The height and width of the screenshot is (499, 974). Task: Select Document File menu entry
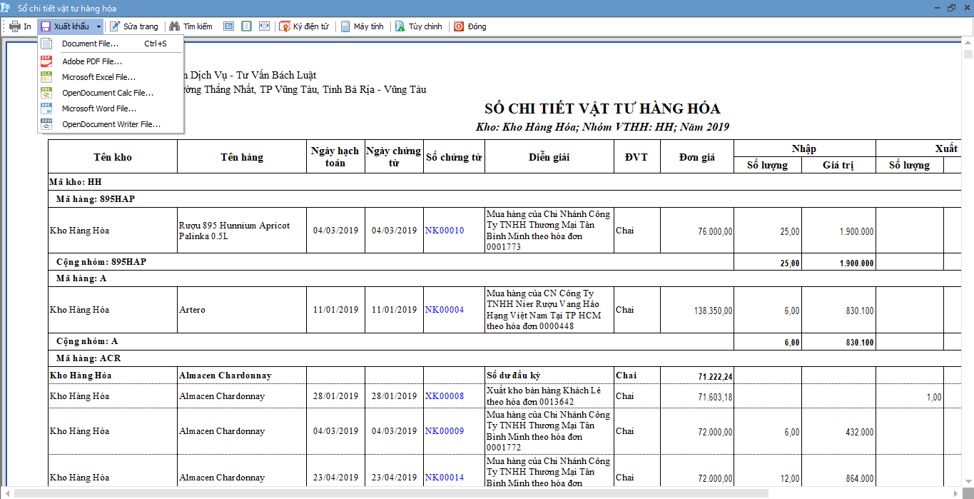point(90,44)
